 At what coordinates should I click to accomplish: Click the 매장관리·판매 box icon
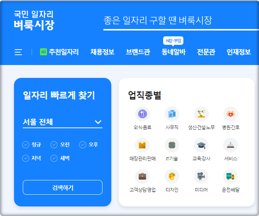click(x=142, y=145)
